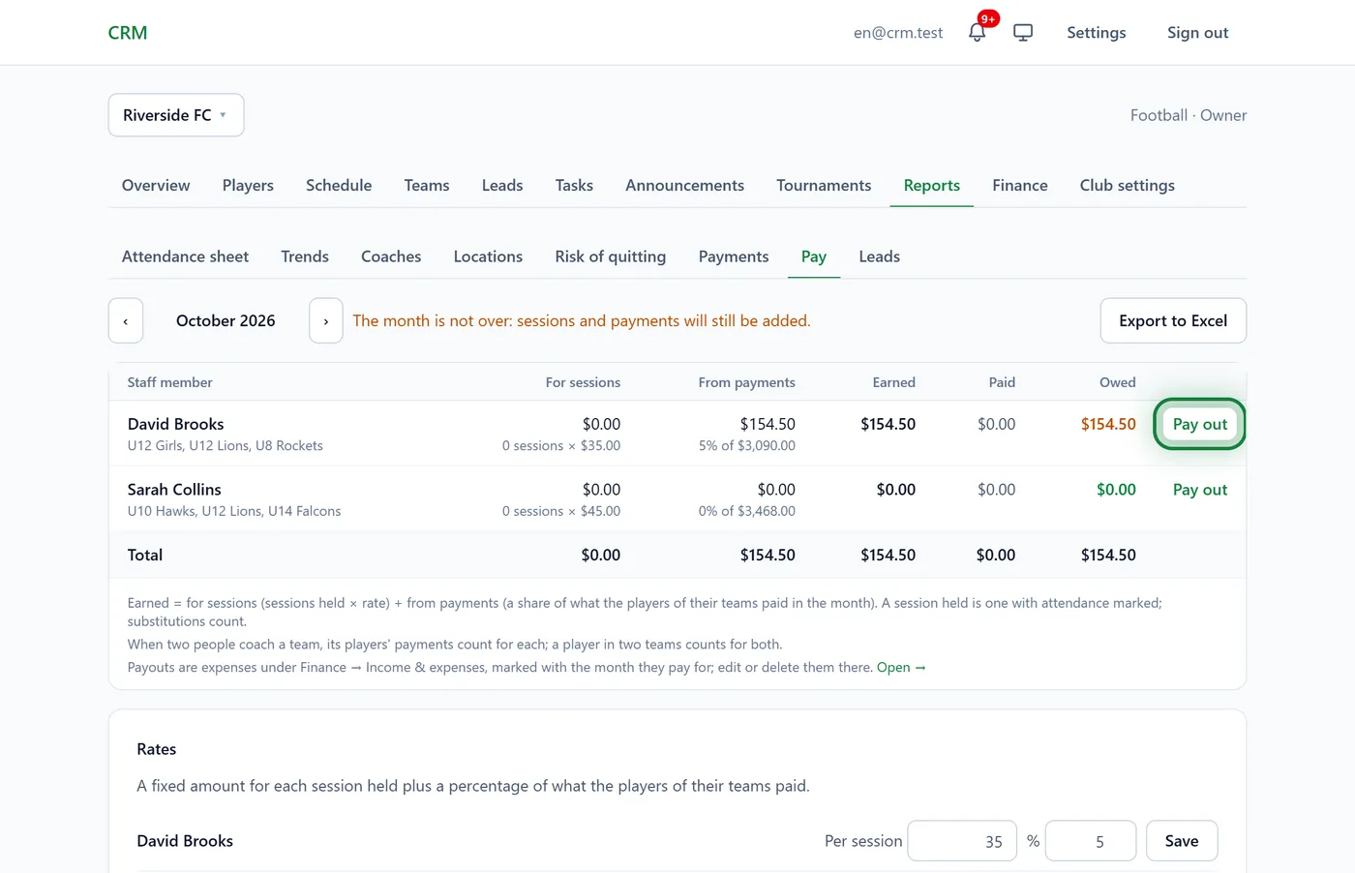
Task: Pay out David Brooks
Action: click(x=1200, y=424)
